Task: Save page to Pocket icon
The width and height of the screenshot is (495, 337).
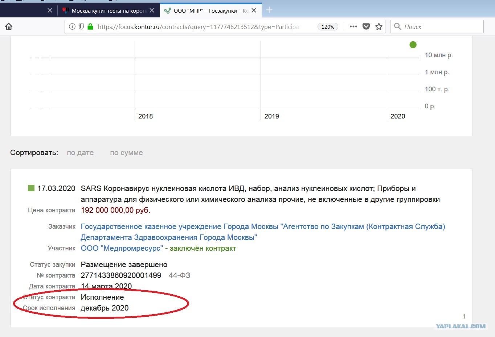Action: tap(366, 26)
